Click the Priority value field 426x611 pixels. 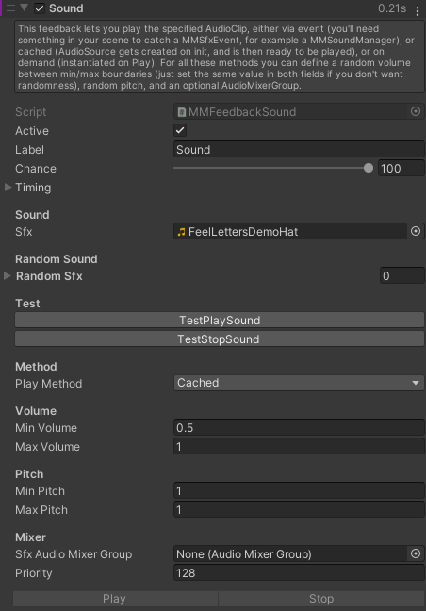point(299,573)
